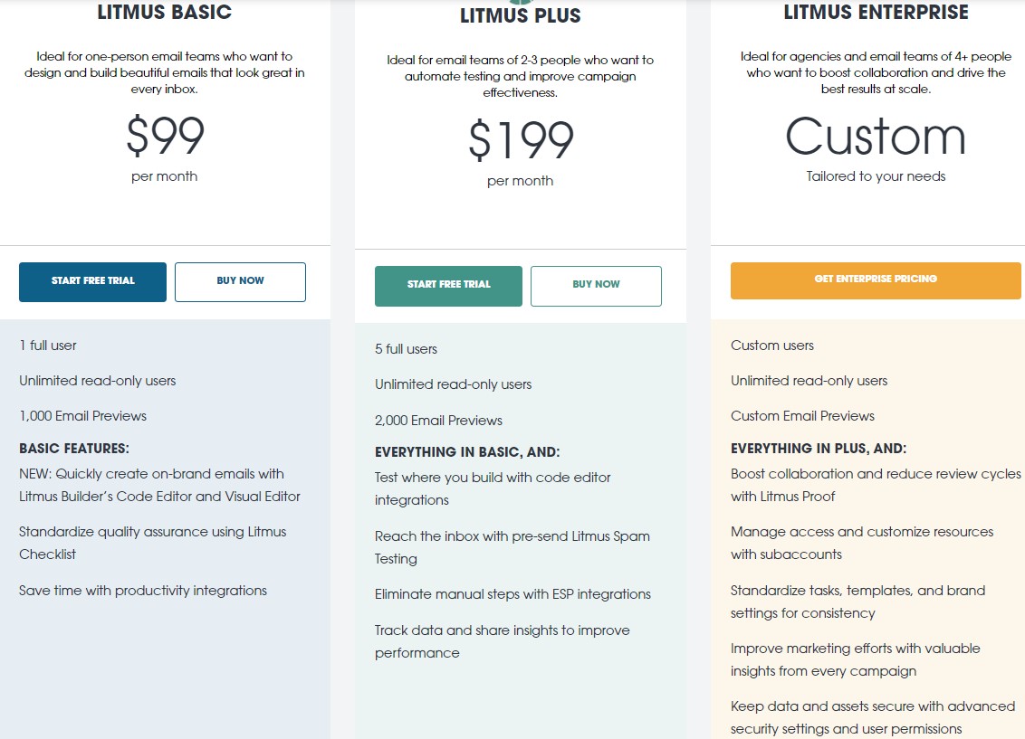Click the 5 full users line

406,349
